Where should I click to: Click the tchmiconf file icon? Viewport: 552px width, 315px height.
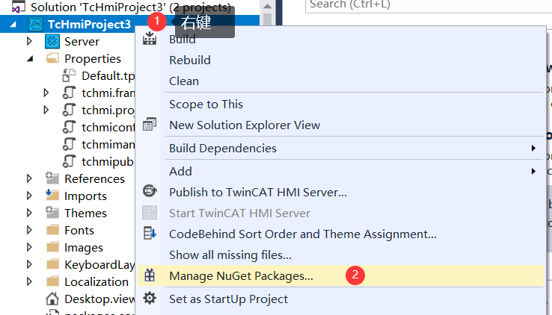click(69, 127)
